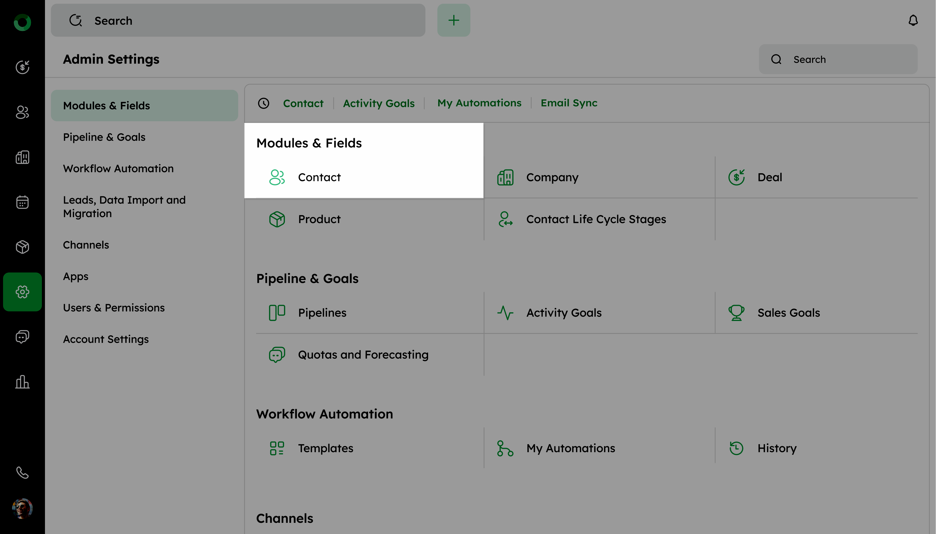Click the green plus quick-add button

(454, 21)
